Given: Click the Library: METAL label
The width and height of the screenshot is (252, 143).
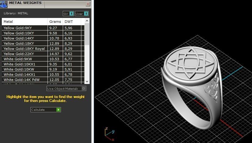Looking at the screenshot, I should (16, 13).
